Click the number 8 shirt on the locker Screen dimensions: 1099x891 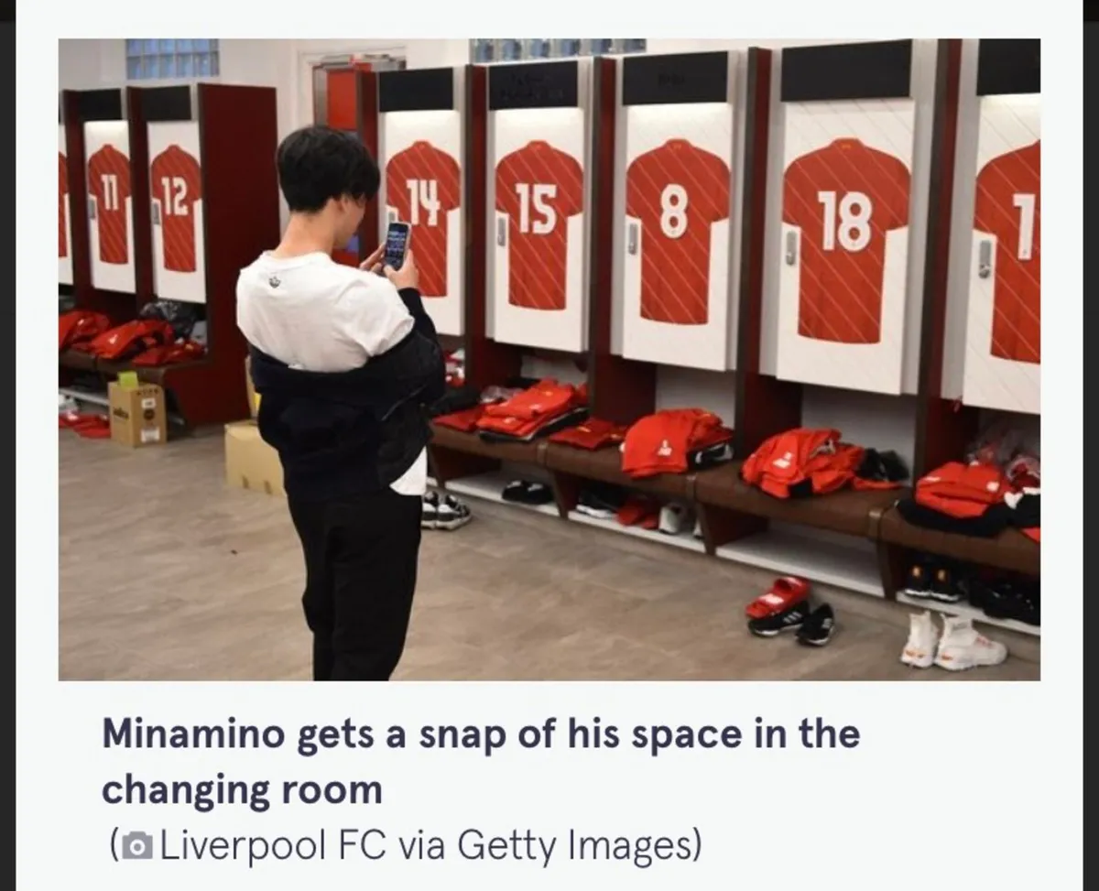coord(675,231)
